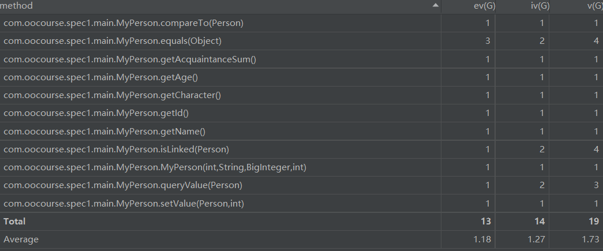Click the Total summary row label
The image size is (603, 251).
point(14,222)
